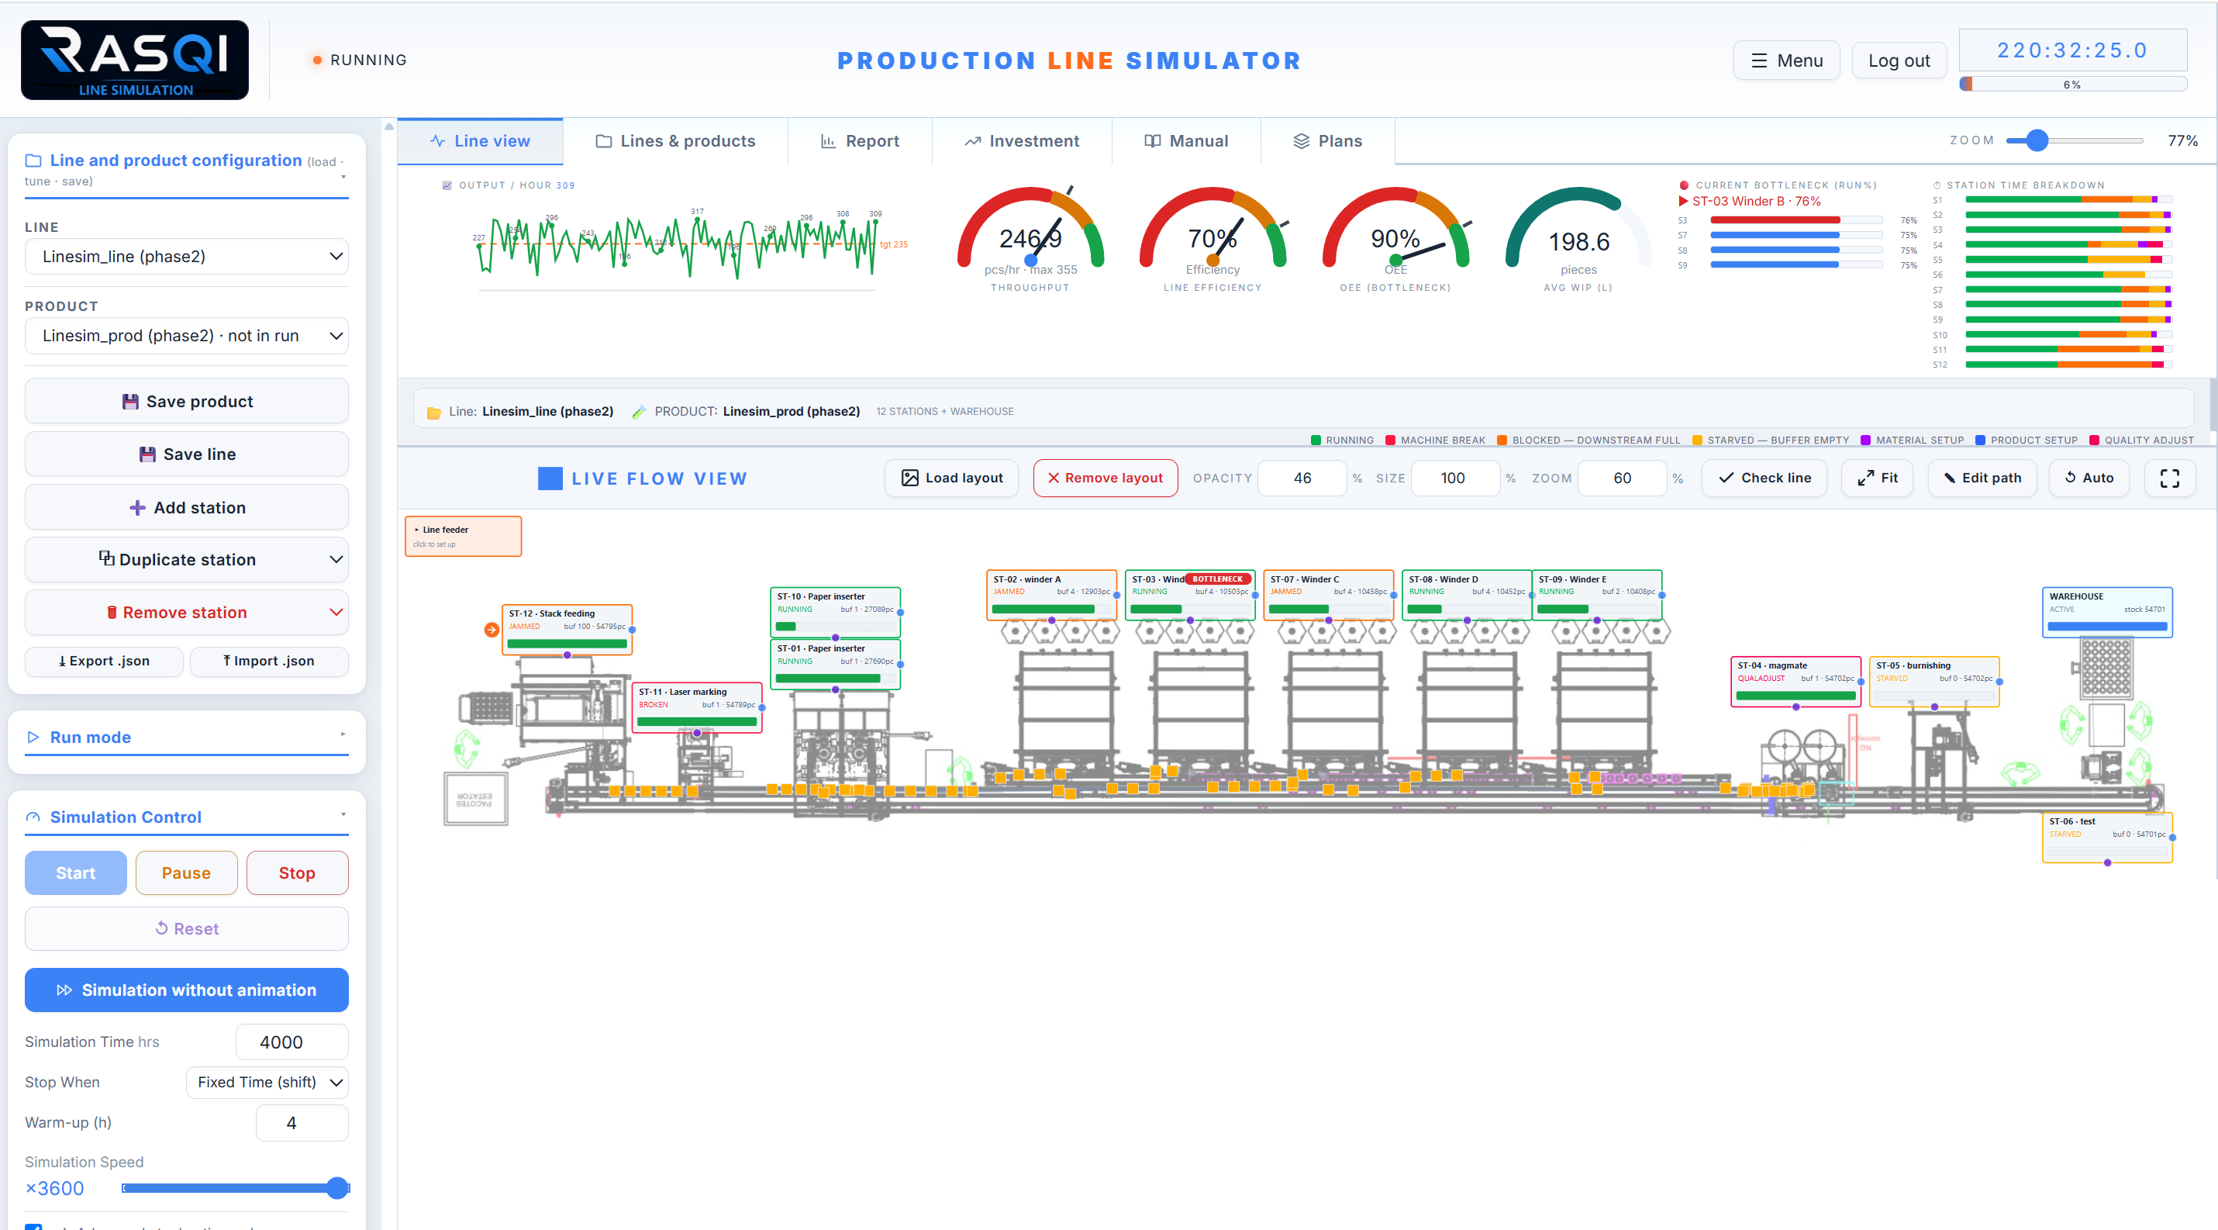
Task: Click the Reset button
Action: 186,928
